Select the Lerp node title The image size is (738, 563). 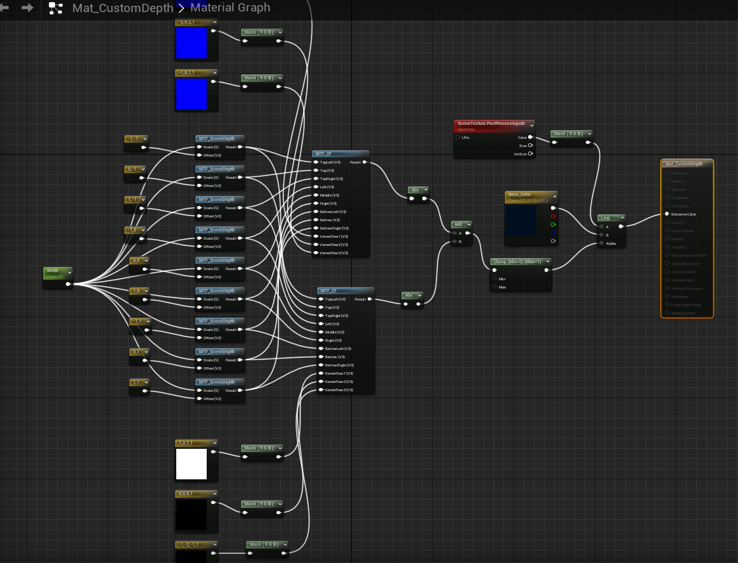click(605, 217)
